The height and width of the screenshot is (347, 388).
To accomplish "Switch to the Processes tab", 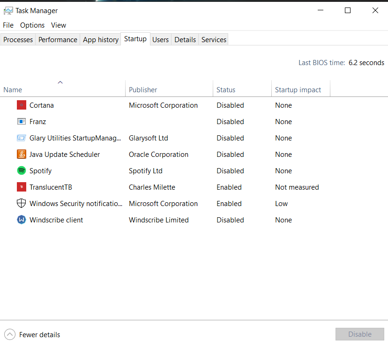I will tap(18, 40).
